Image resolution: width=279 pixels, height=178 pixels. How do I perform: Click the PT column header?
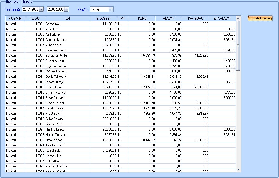pyautogui.click(x=123, y=19)
